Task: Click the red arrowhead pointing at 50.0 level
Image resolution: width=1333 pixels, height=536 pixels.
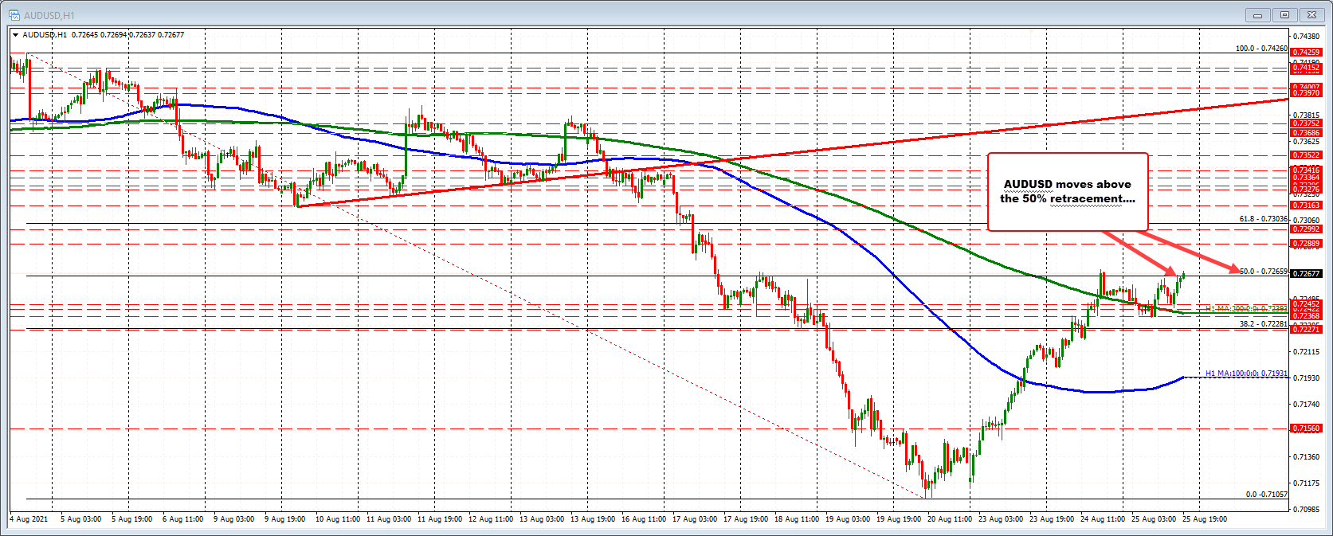Action: [1233, 269]
